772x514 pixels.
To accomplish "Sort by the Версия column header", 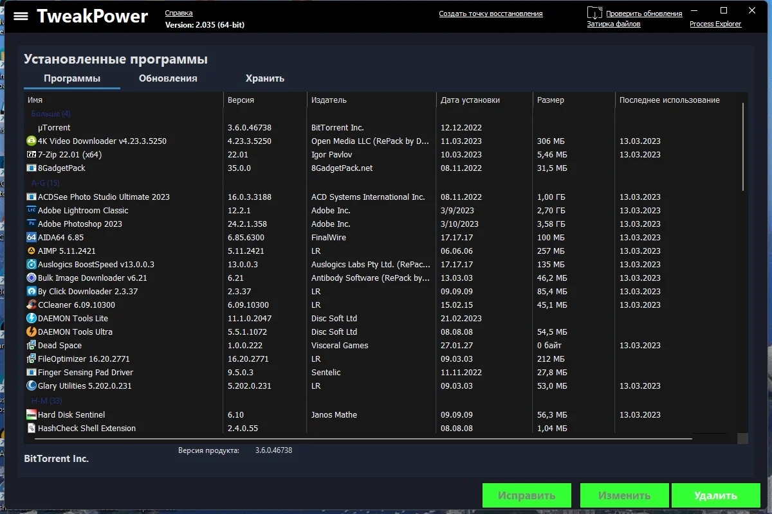I will [x=266, y=100].
